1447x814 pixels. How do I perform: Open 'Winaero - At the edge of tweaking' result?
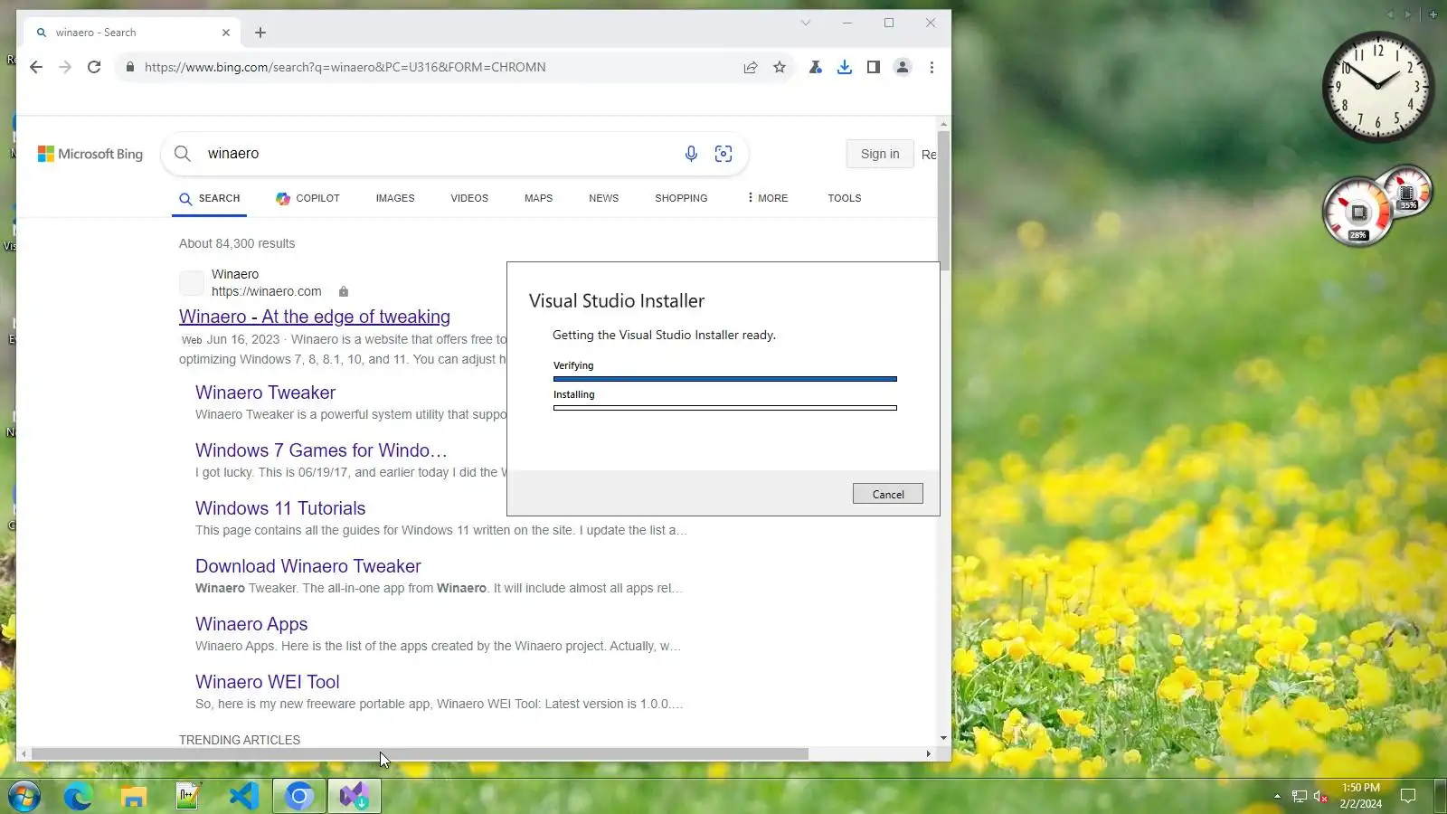tap(315, 317)
